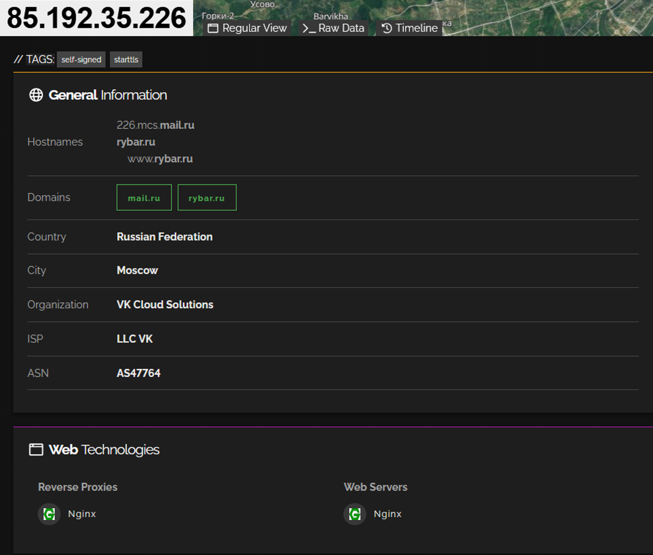Viewport: 653px width, 555px height.
Task: Click the Nginx icon under Reverse Proxies
Action: click(49, 514)
